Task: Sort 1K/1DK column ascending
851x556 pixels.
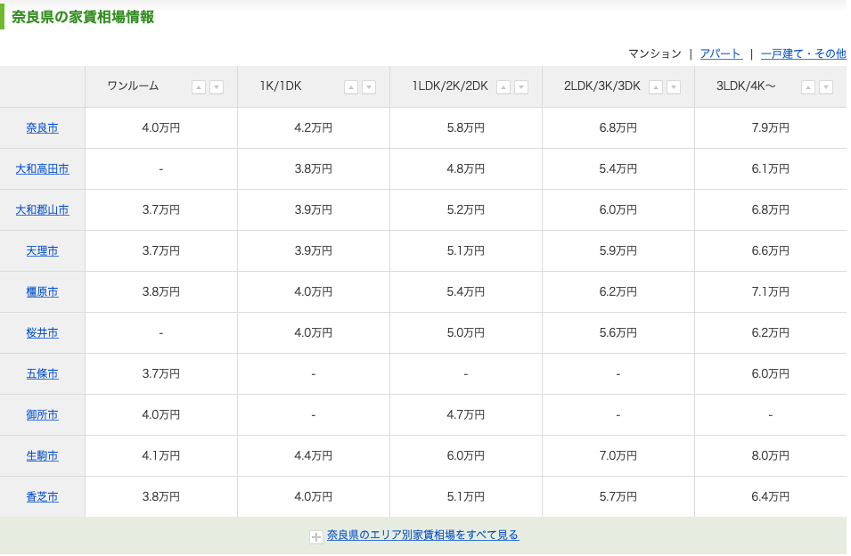Action: [351, 87]
